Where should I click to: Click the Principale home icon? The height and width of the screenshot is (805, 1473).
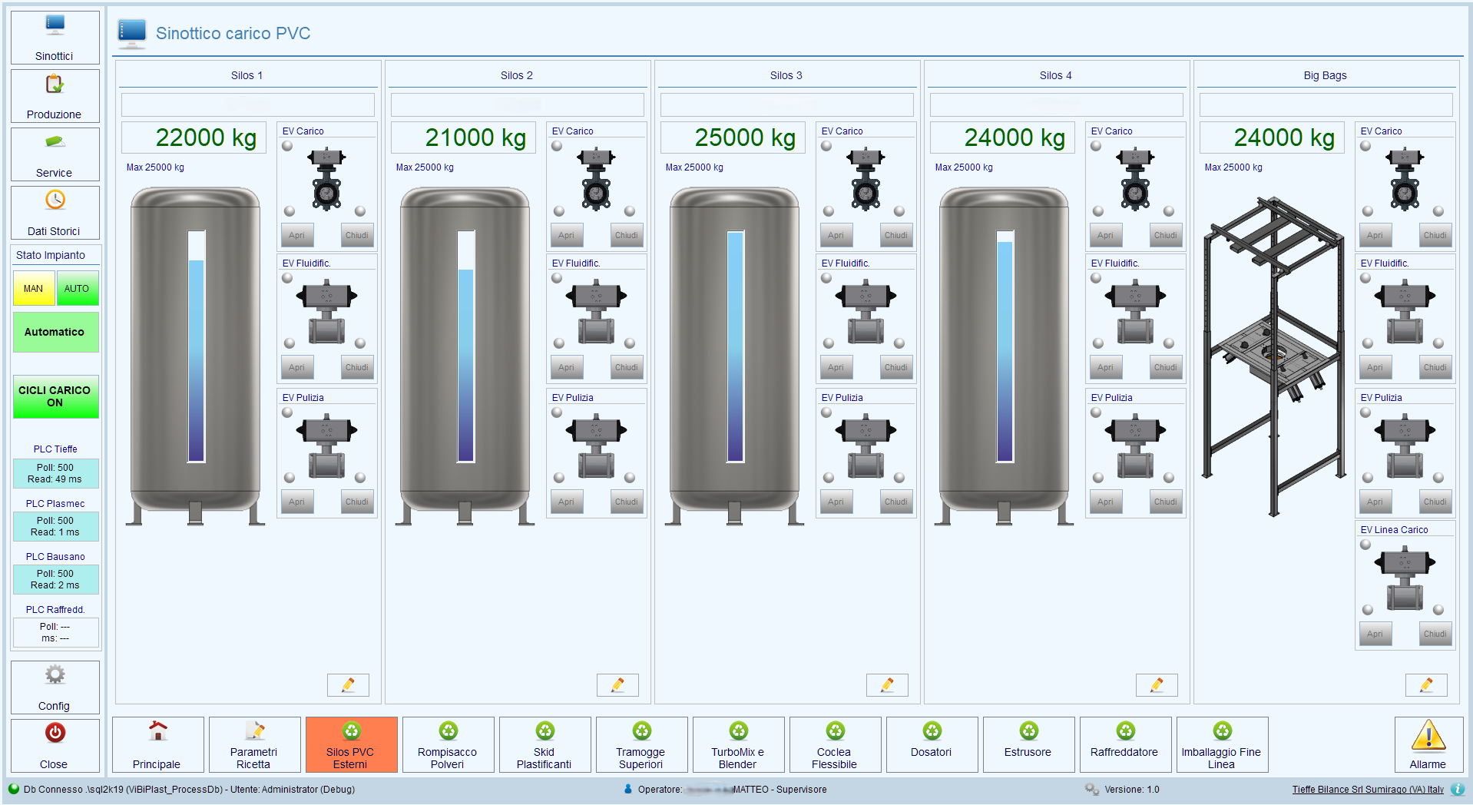coord(157,732)
